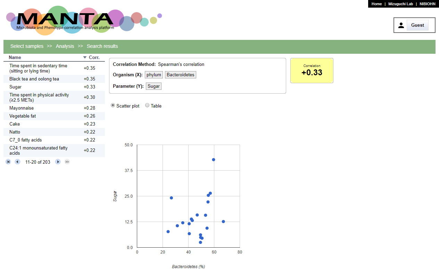Click the phylum organism tag
Viewport: 439px width, 274px height.
(x=154, y=75)
